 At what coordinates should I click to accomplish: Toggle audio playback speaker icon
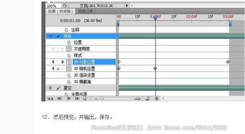[x=85, y=99]
